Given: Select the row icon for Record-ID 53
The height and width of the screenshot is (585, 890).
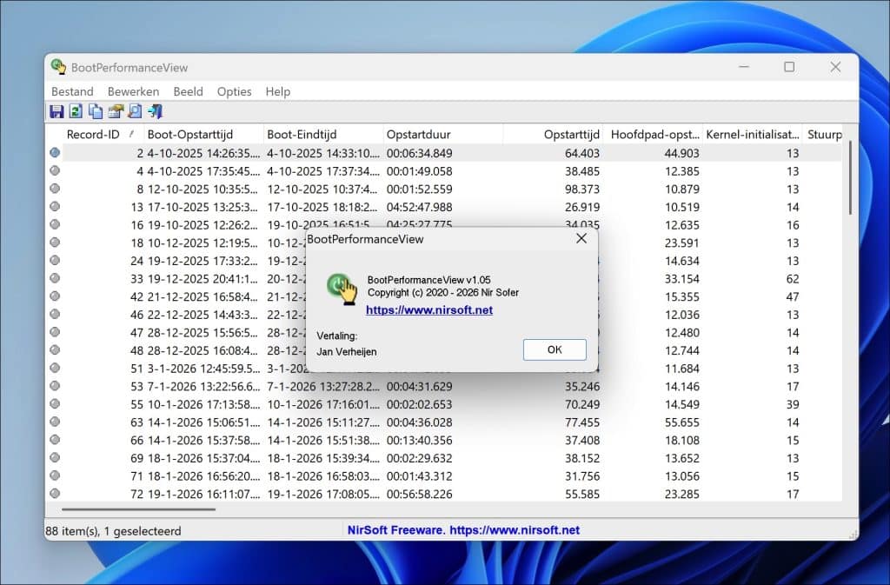Looking at the screenshot, I should (55, 386).
